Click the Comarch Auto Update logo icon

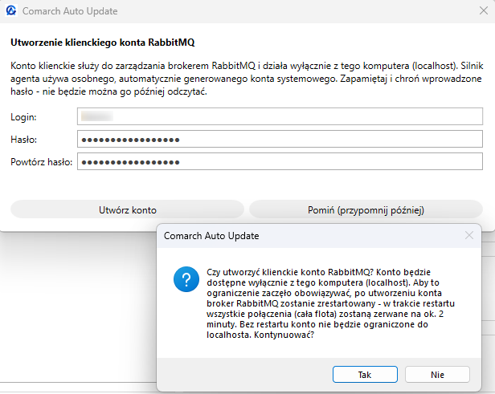(x=11, y=10)
